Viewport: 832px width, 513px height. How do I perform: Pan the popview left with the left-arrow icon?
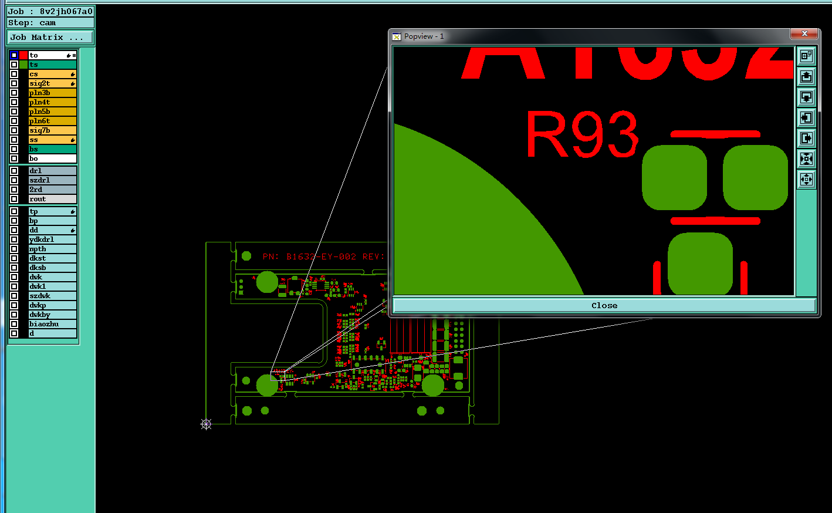pos(806,117)
